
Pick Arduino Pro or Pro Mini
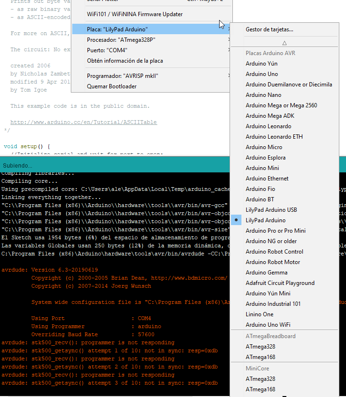[x=284, y=231]
